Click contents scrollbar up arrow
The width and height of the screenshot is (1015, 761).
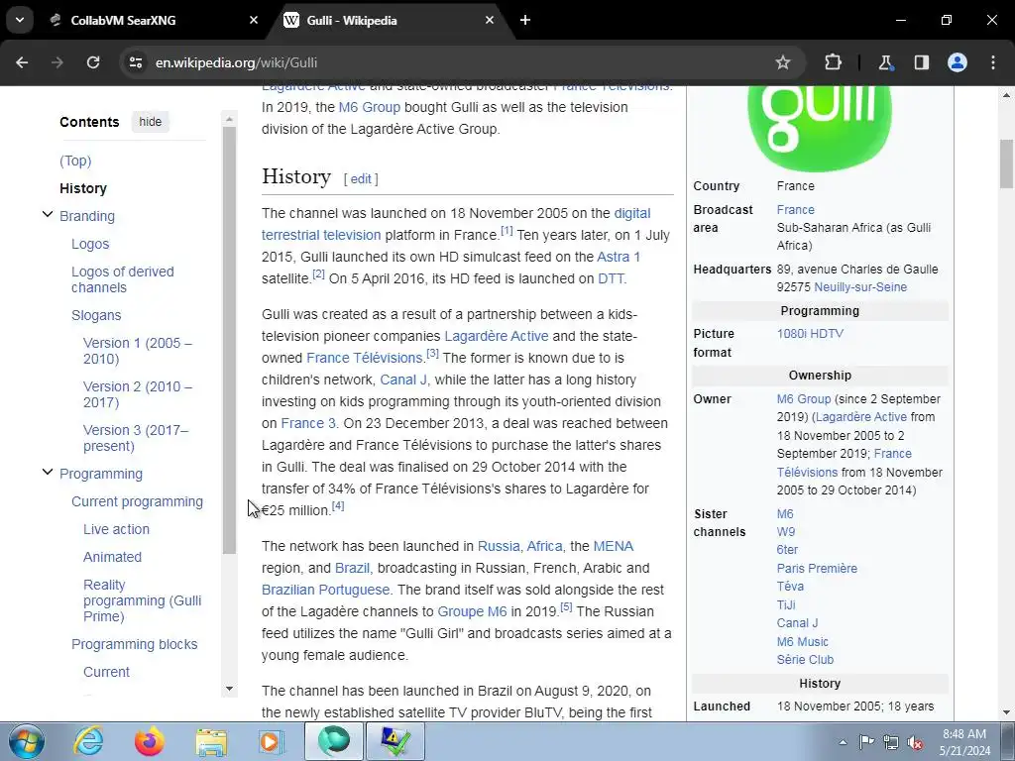click(x=229, y=120)
